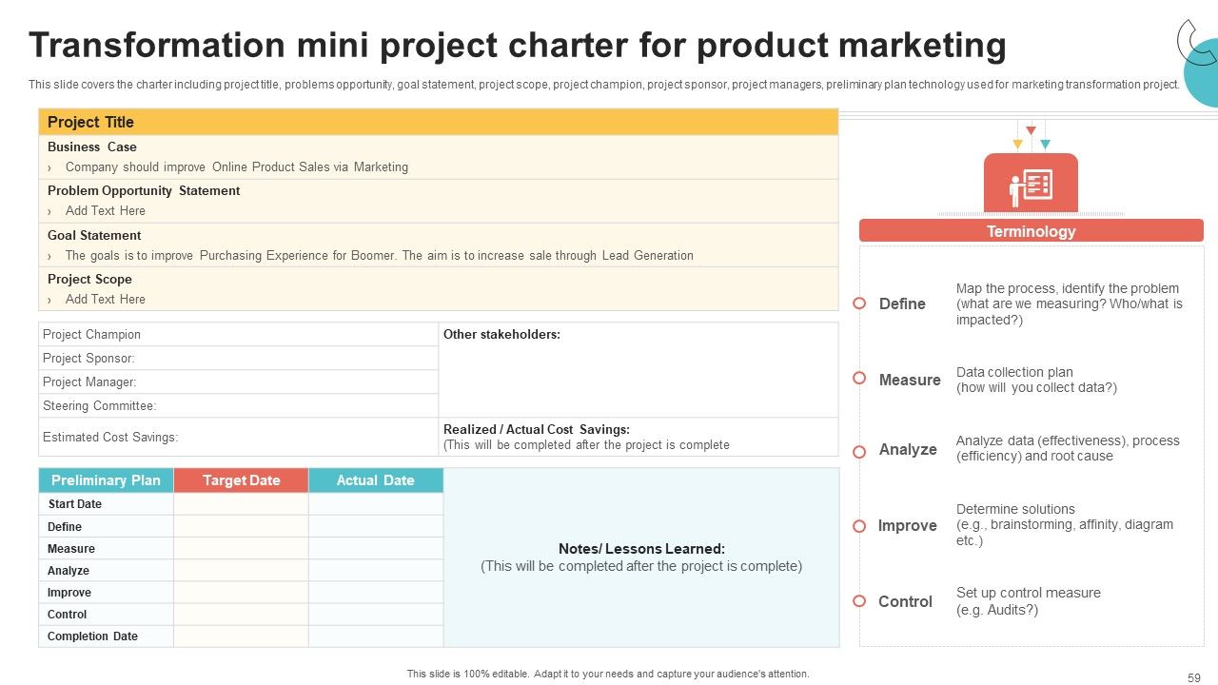The width and height of the screenshot is (1218, 685).
Task: Select the circle bullet beside Measure
Action: click(859, 378)
